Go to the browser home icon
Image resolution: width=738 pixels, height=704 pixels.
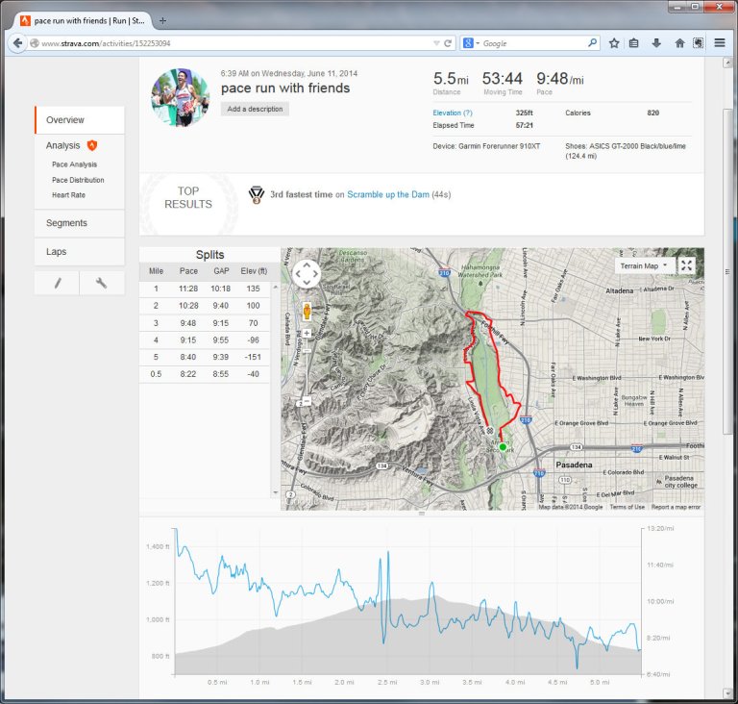click(x=679, y=43)
